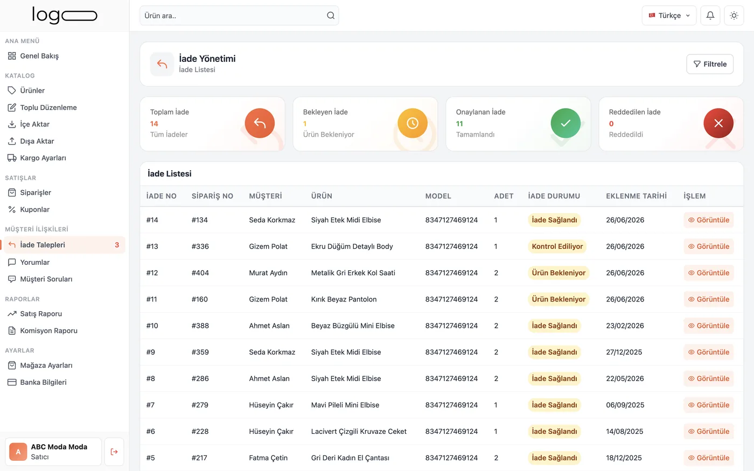Screen dimensions: 754x471
Task: Click the notification bell icon
Action: point(710,16)
